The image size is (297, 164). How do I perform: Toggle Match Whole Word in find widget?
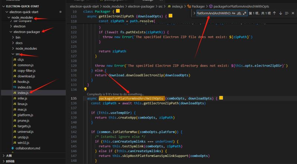pos(239,13)
